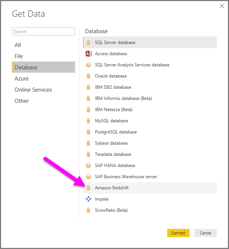
Task: Select the All category
Action: click(x=44, y=45)
